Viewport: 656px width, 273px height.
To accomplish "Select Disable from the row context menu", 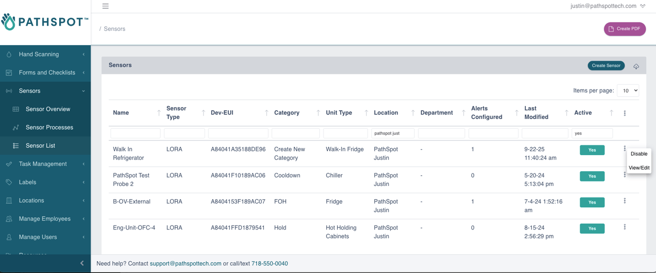I will coord(639,154).
